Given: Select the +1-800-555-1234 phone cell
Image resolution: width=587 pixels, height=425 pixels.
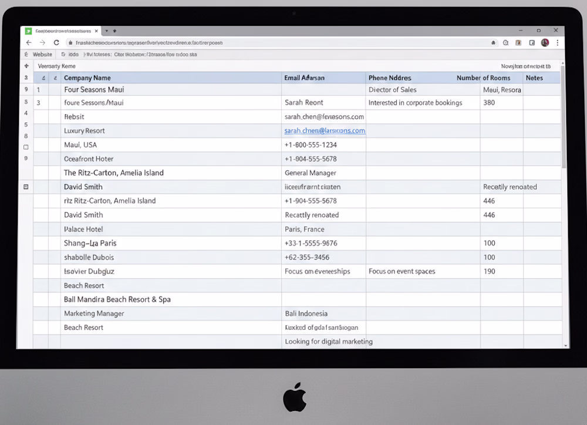Looking at the screenshot, I should [323, 145].
